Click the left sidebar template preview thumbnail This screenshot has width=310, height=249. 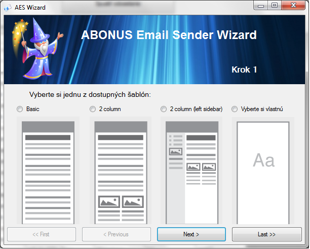click(x=191, y=170)
